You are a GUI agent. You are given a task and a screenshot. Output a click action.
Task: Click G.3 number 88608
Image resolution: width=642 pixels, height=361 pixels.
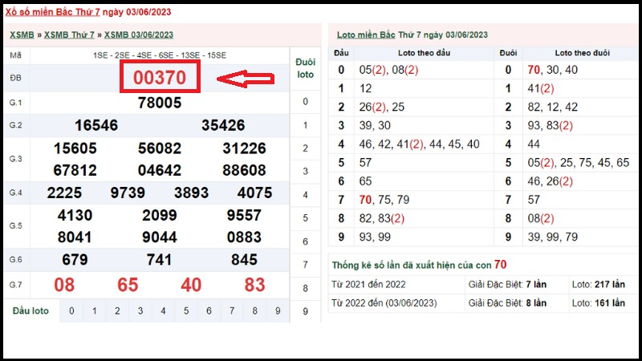coord(245,170)
